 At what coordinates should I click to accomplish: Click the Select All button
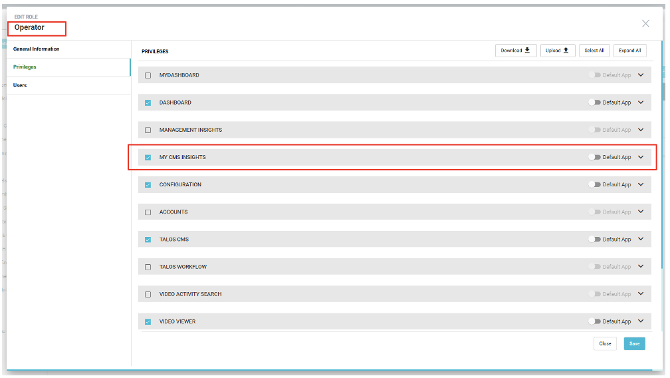(x=594, y=51)
